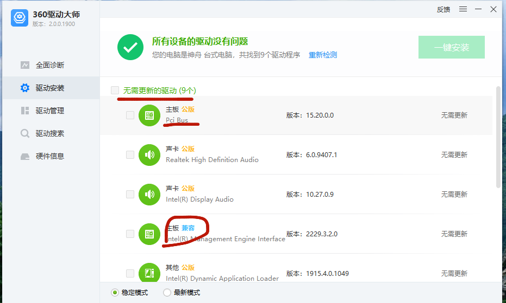
Task: Click motherboard icon for Pci Bus
Action: 149,115
